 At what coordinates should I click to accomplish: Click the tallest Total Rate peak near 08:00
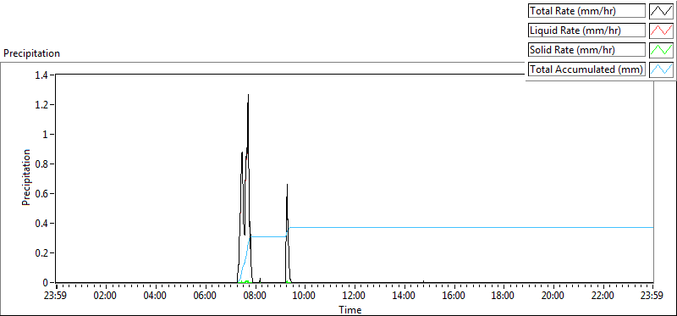pyautogui.click(x=248, y=96)
